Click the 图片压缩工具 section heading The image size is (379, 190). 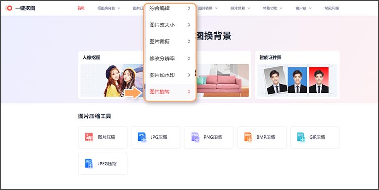coord(94,116)
